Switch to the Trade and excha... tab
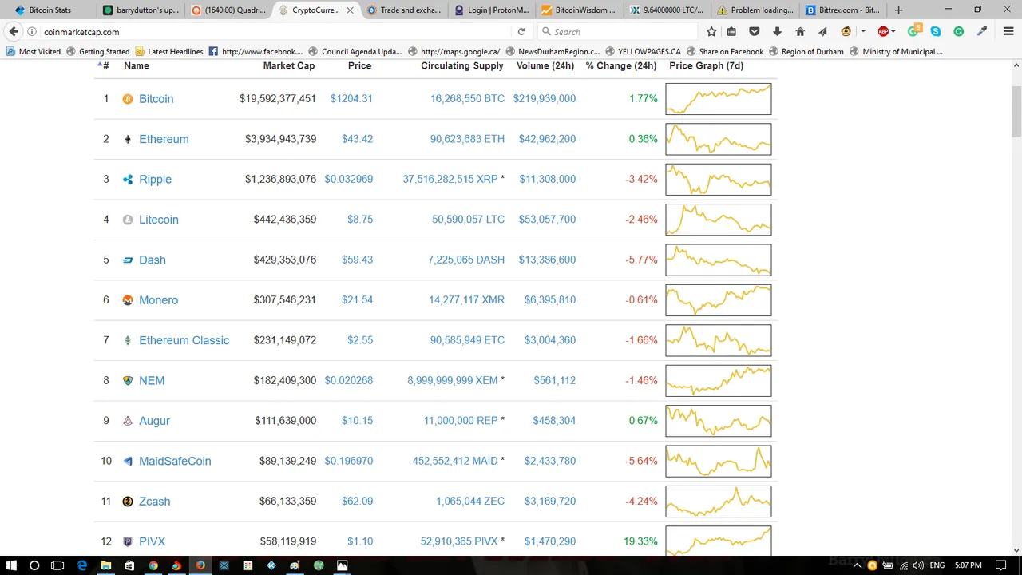Image resolution: width=1022 pixels, height=575 pixels. point(405,10)
